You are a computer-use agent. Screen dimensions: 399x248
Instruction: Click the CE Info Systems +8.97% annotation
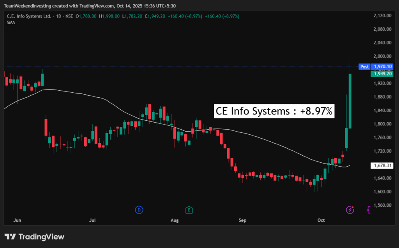tap(274, 111)
